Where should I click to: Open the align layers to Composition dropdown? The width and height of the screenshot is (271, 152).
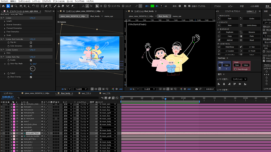239,79
